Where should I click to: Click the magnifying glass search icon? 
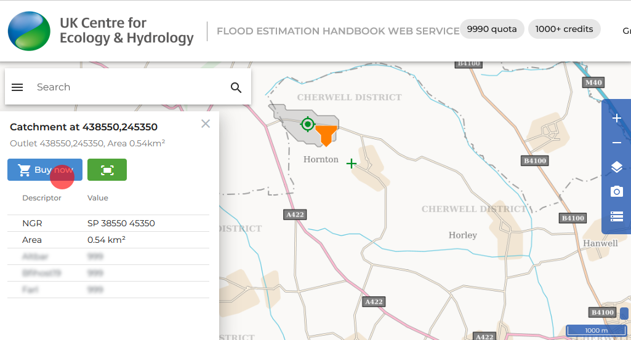pyautogui.click(x=236, y=87)
